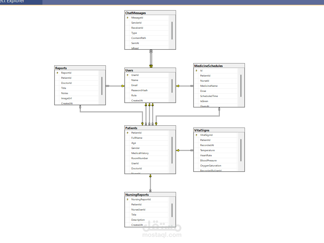
Task: Select the MedicineSchedules table header
Action: (219, 66)
